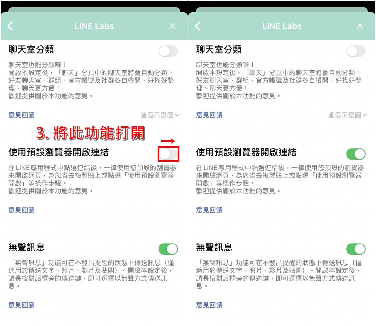The height and width of the screenshot is (326, 376).
Task: Expand 查看示意圖 in left screen
Action: [x=160, y=115]
